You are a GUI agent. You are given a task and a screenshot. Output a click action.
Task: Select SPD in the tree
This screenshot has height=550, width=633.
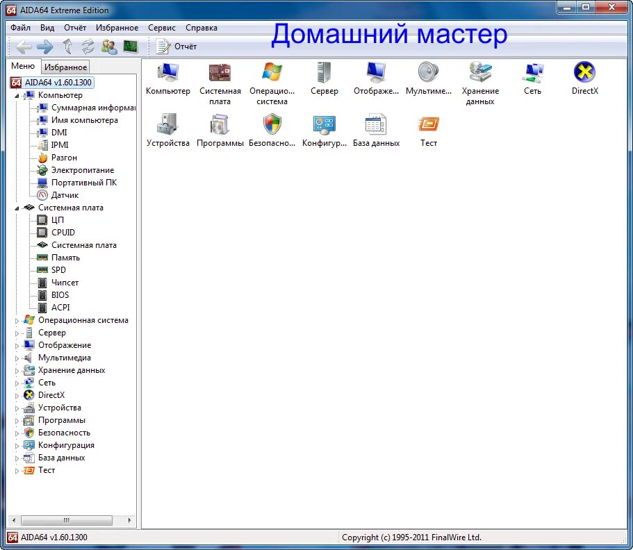pyautogui.click(x=58, y=270)
